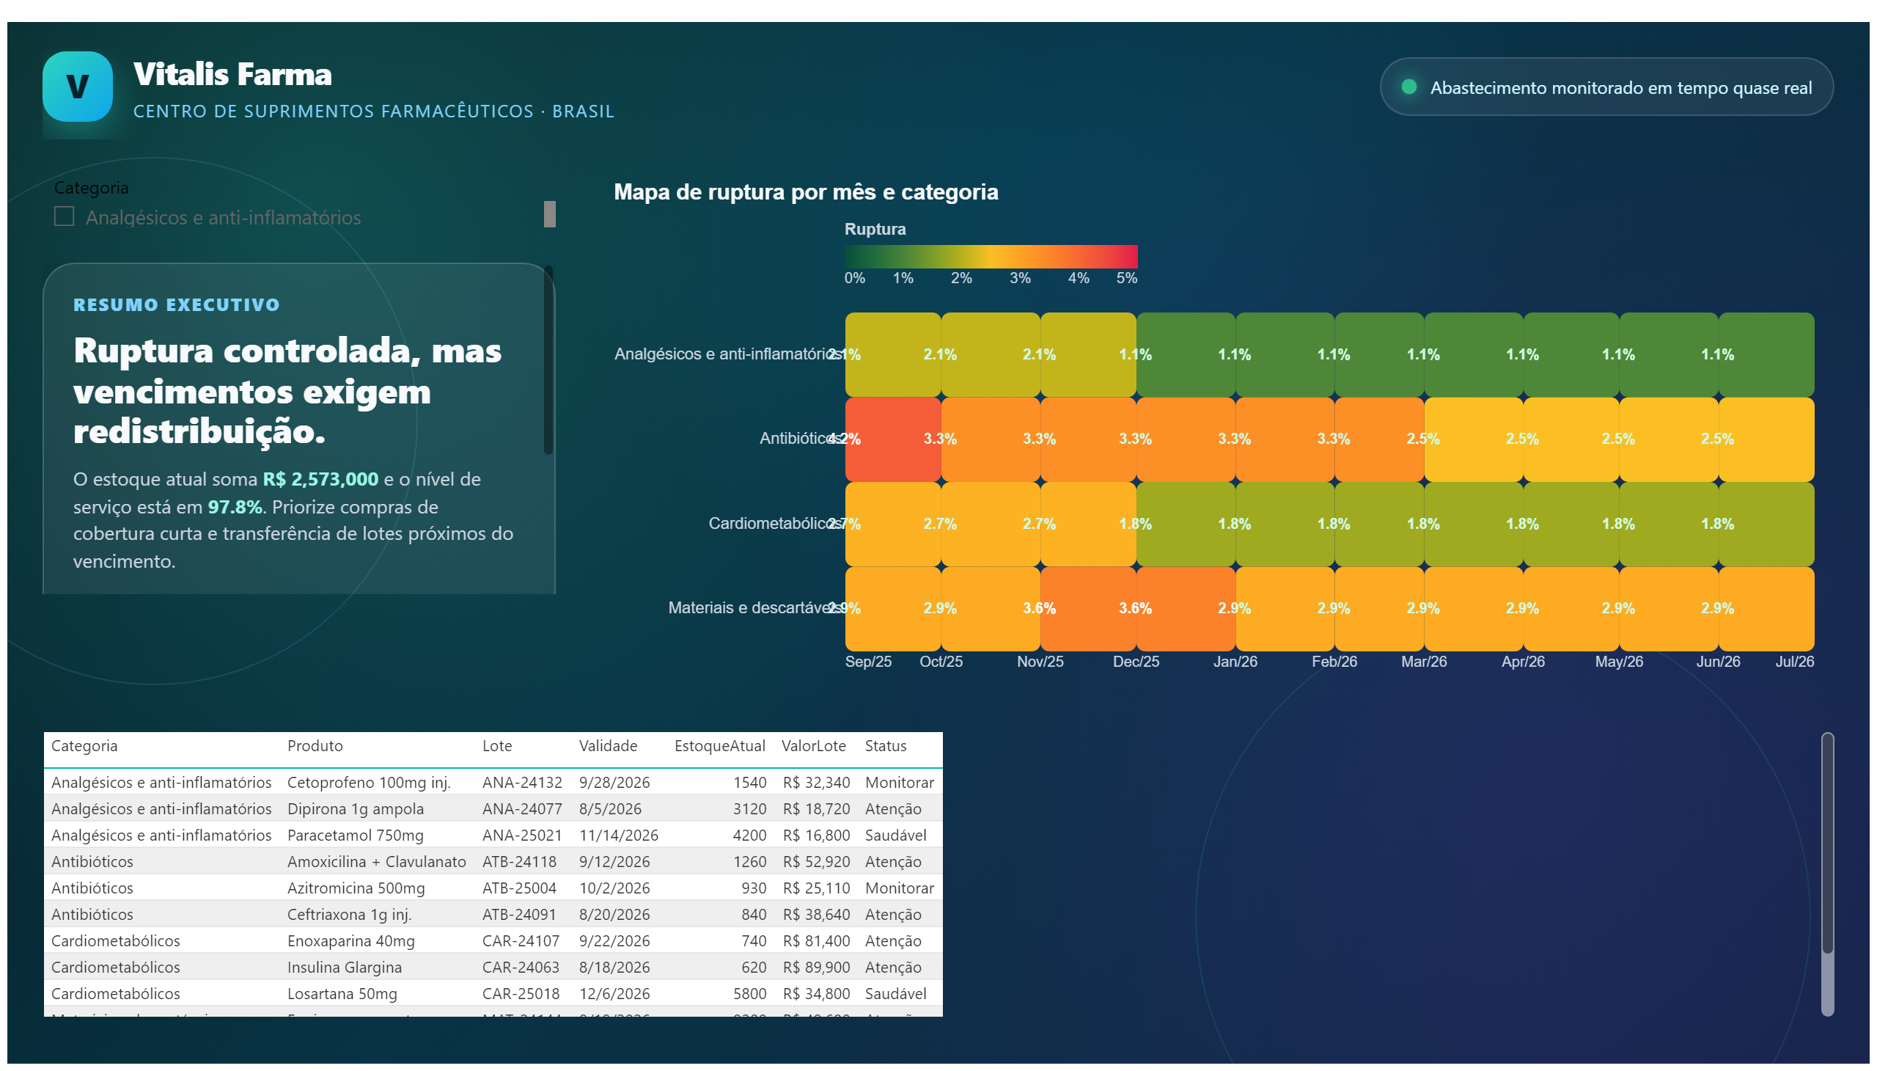
Task: Click the Cardiometabólicos heatmap row label
Action: click(x=775, y=524)
